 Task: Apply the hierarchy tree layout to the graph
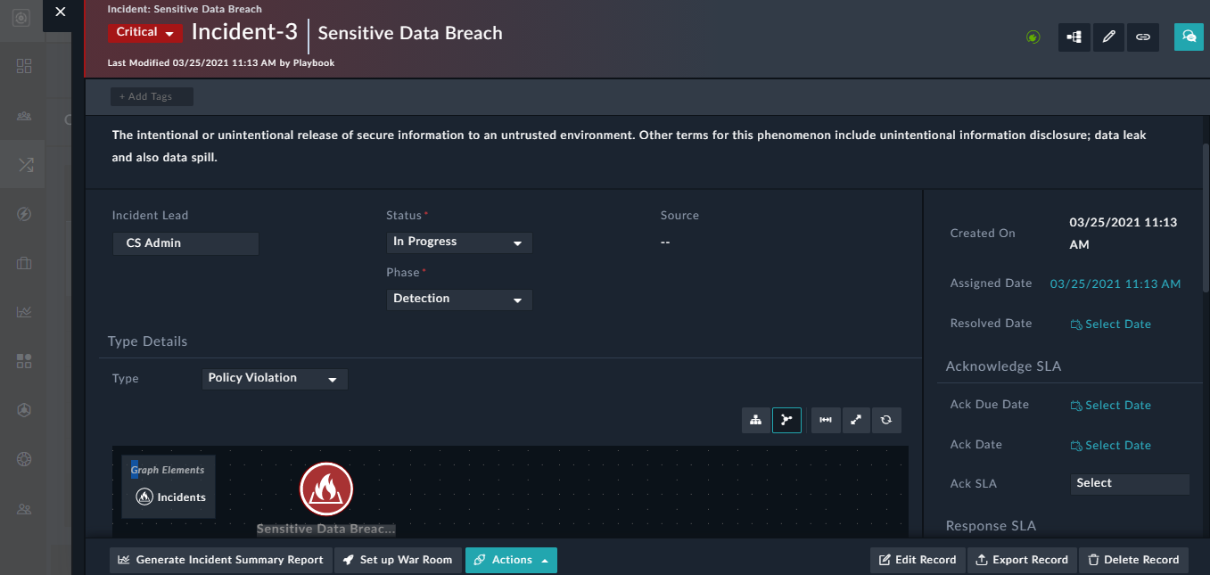755,419
